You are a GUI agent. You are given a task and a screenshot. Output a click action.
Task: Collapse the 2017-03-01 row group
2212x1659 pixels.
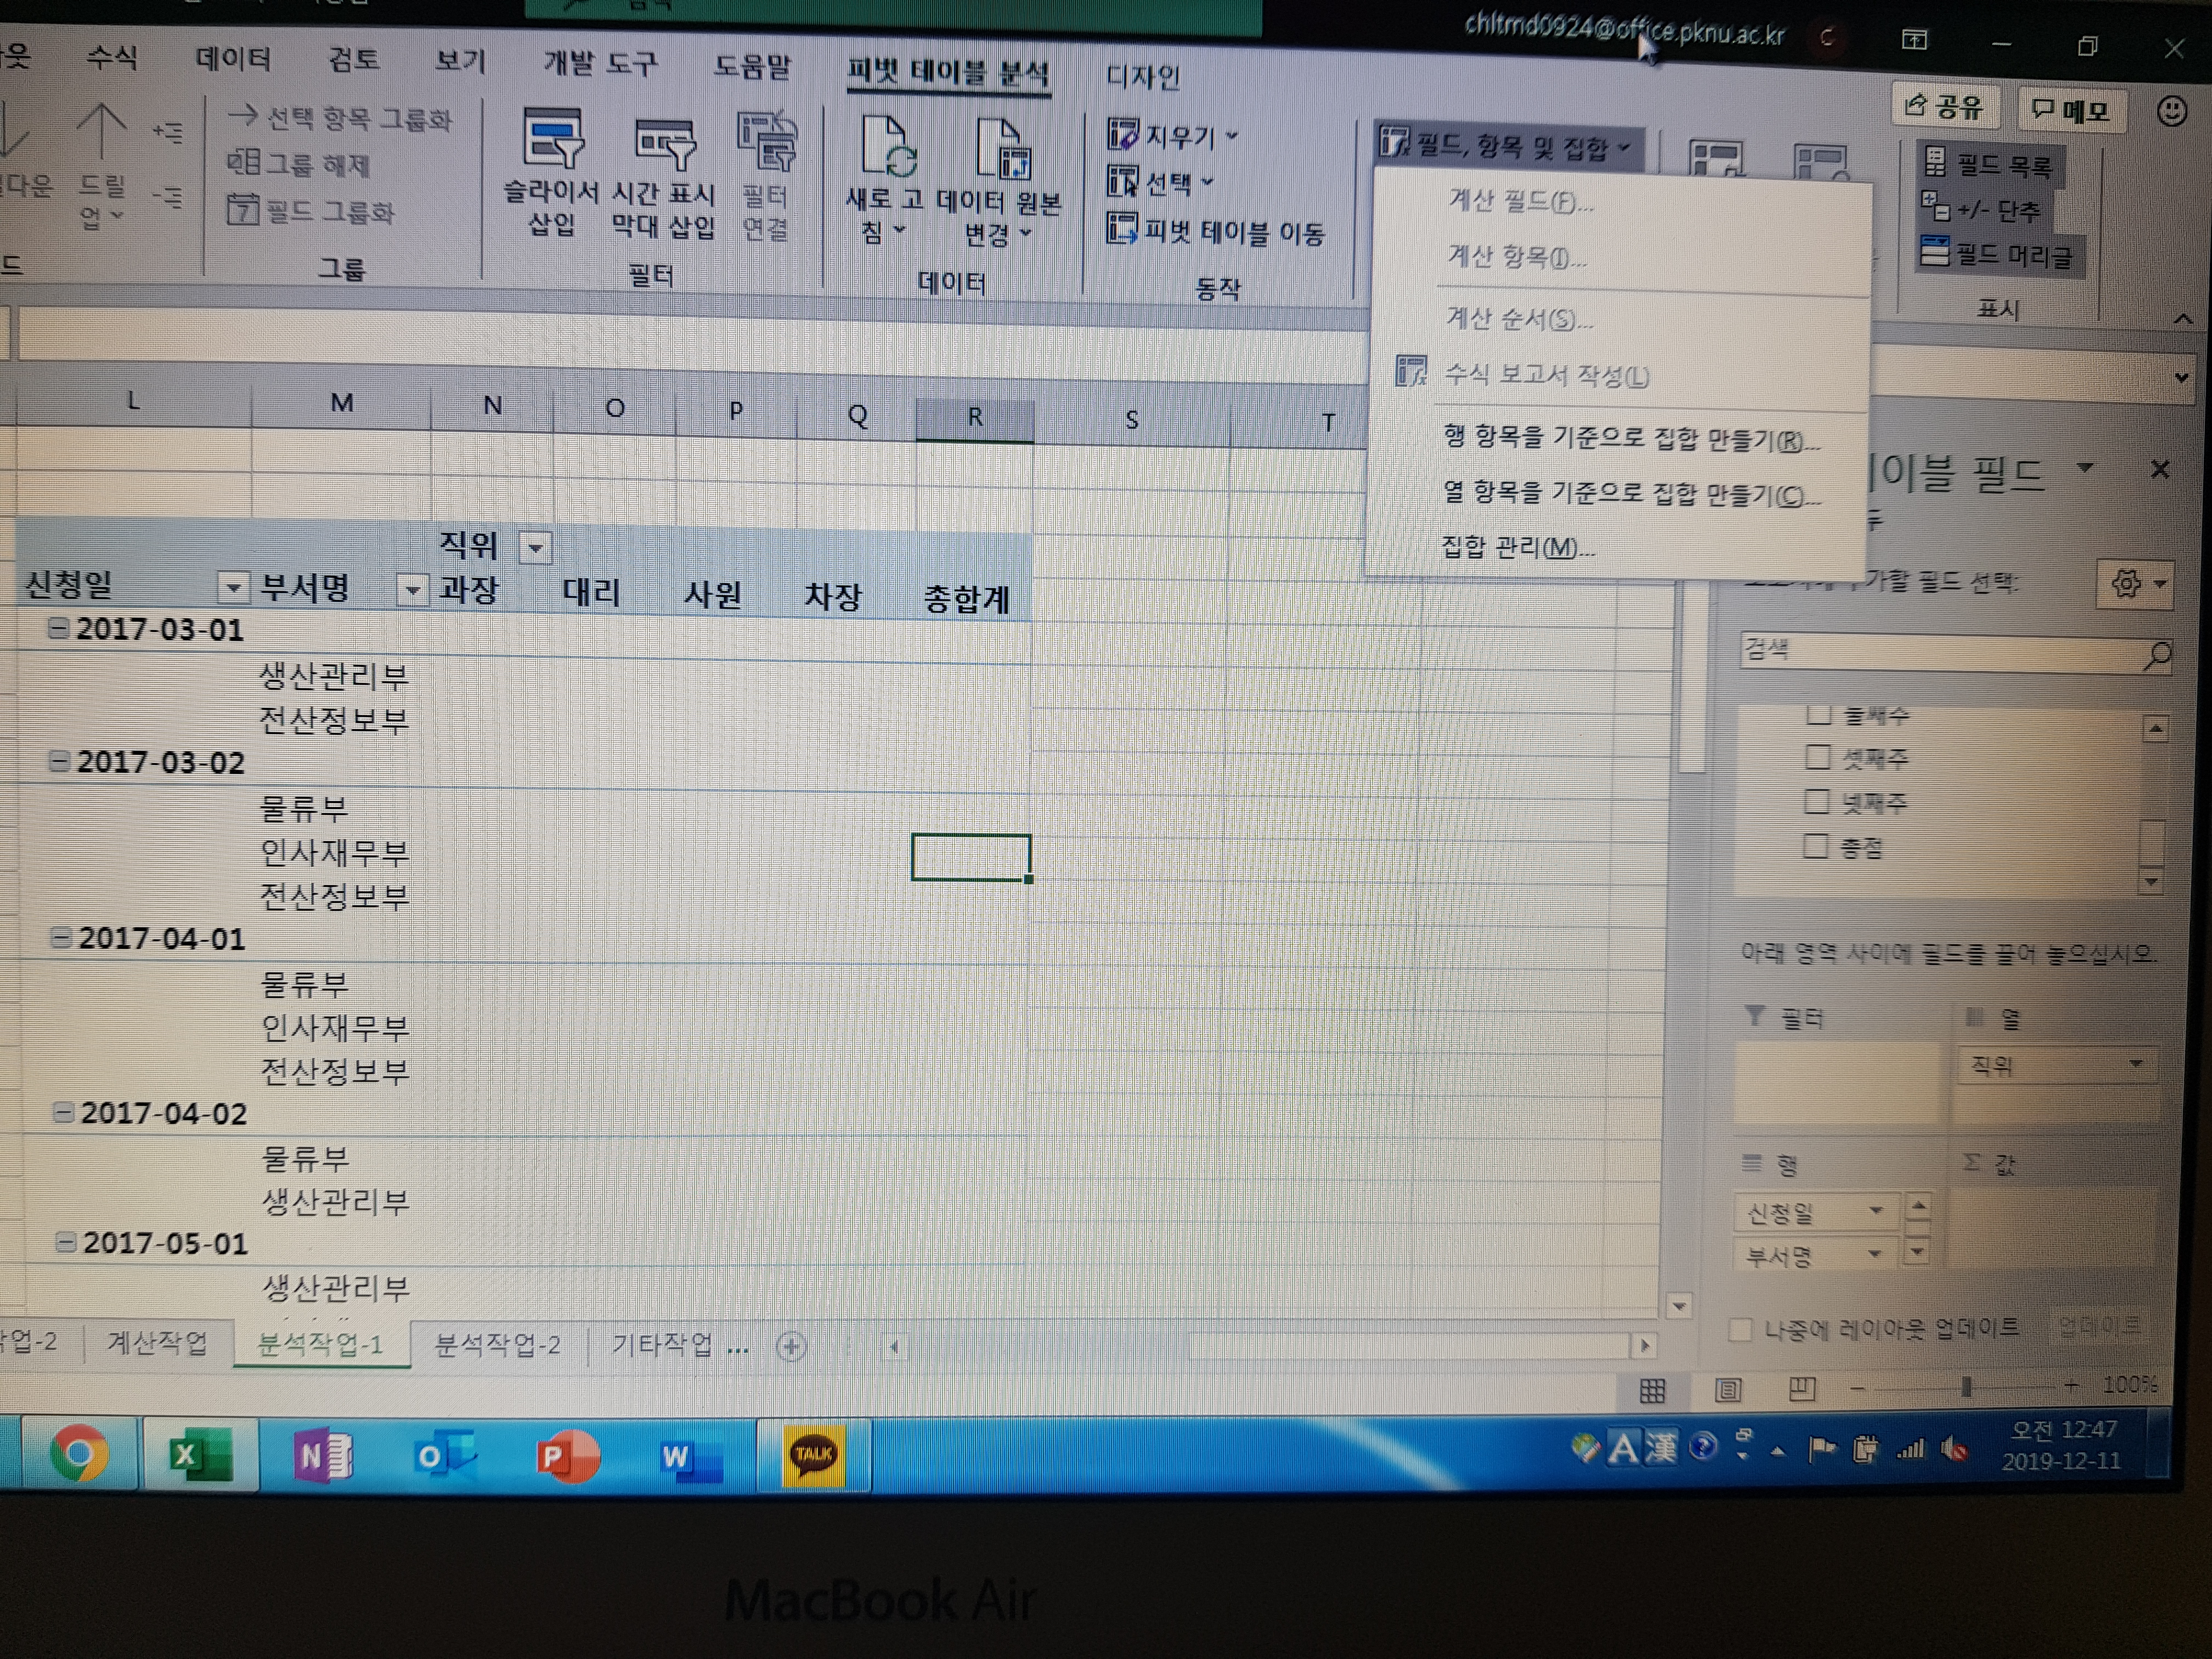(x=59, y=628)
